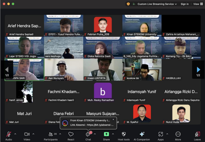The image size is (205, 142).
Task: Click the Leave meeting icon
Action: (x=198, y=134)
